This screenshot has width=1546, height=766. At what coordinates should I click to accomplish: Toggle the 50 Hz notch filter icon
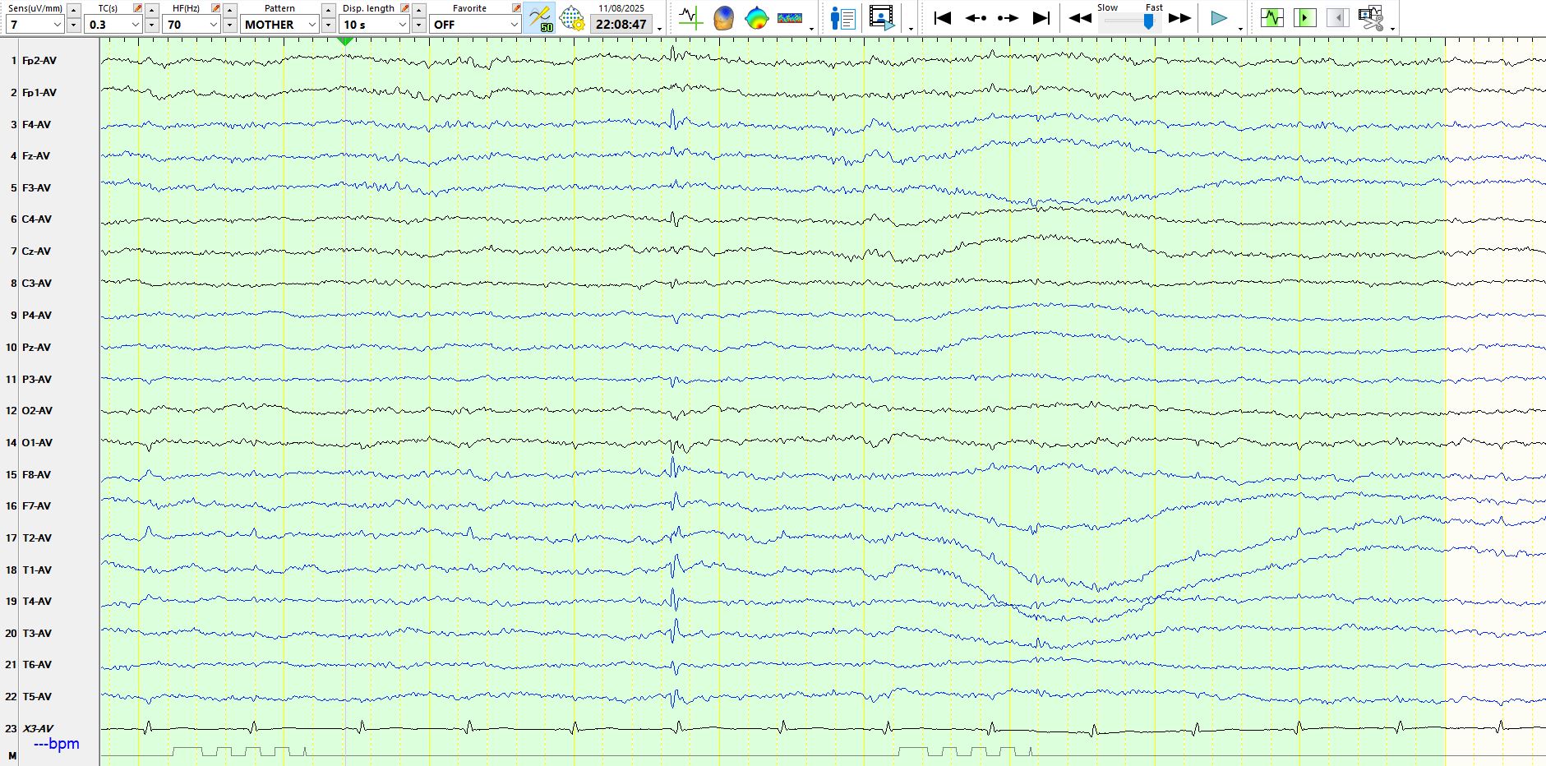click(x=540, y=18)
